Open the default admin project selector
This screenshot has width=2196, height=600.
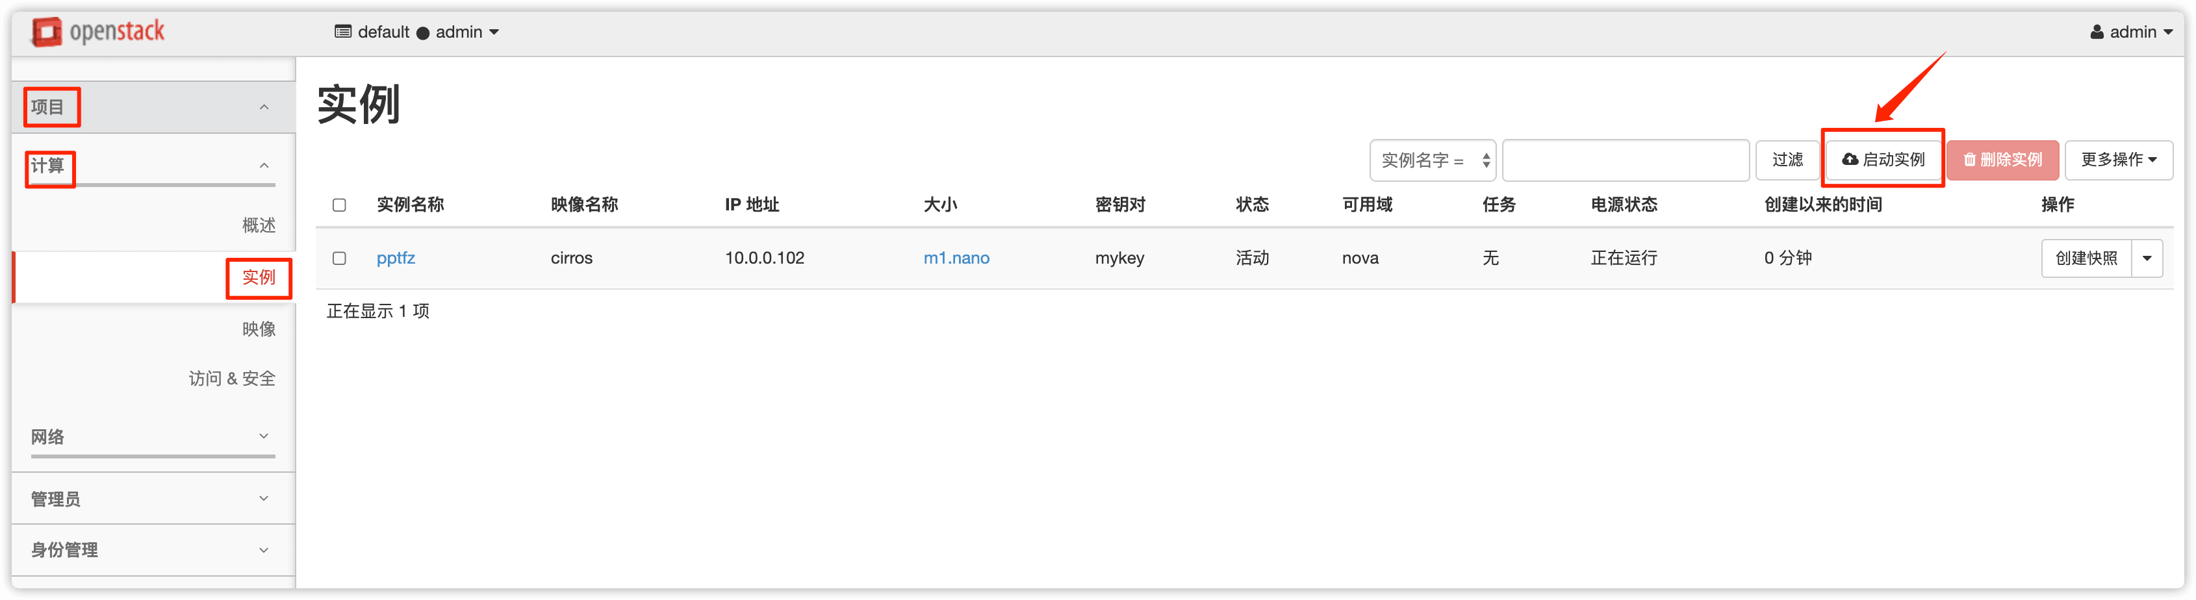[417, 32]
